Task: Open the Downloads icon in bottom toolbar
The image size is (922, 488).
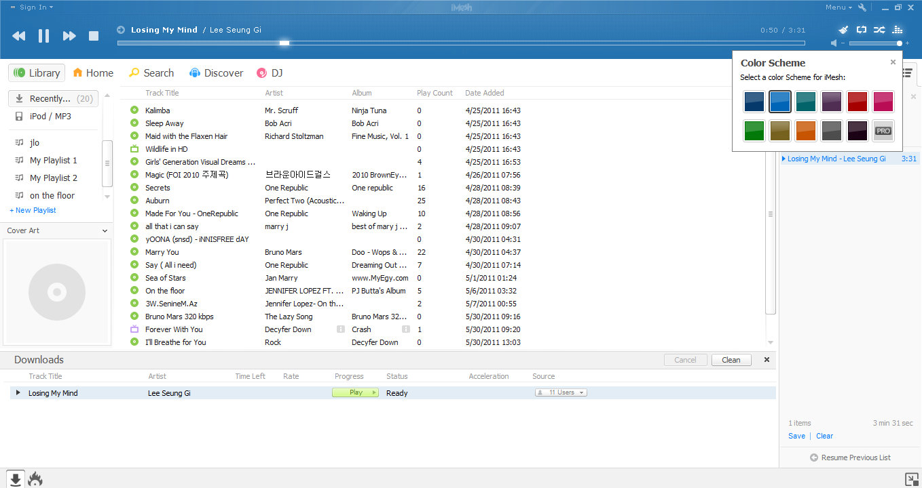Action: click(x=14, y=479)
